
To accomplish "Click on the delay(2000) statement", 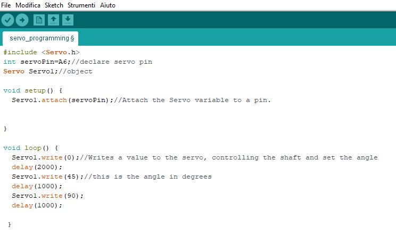I will [37, 167].
